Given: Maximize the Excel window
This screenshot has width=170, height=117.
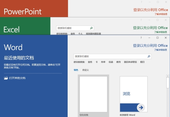Looking at the screenshot, I should [158, 20].
